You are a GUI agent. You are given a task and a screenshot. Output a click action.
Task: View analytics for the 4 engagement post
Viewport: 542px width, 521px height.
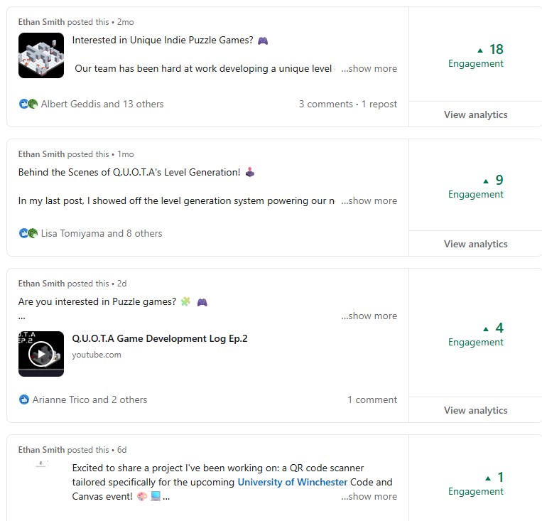tap(475, 410)
